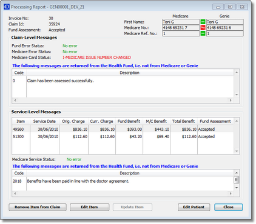Click the scroll thumb of the service messages list

coord(237,180)
